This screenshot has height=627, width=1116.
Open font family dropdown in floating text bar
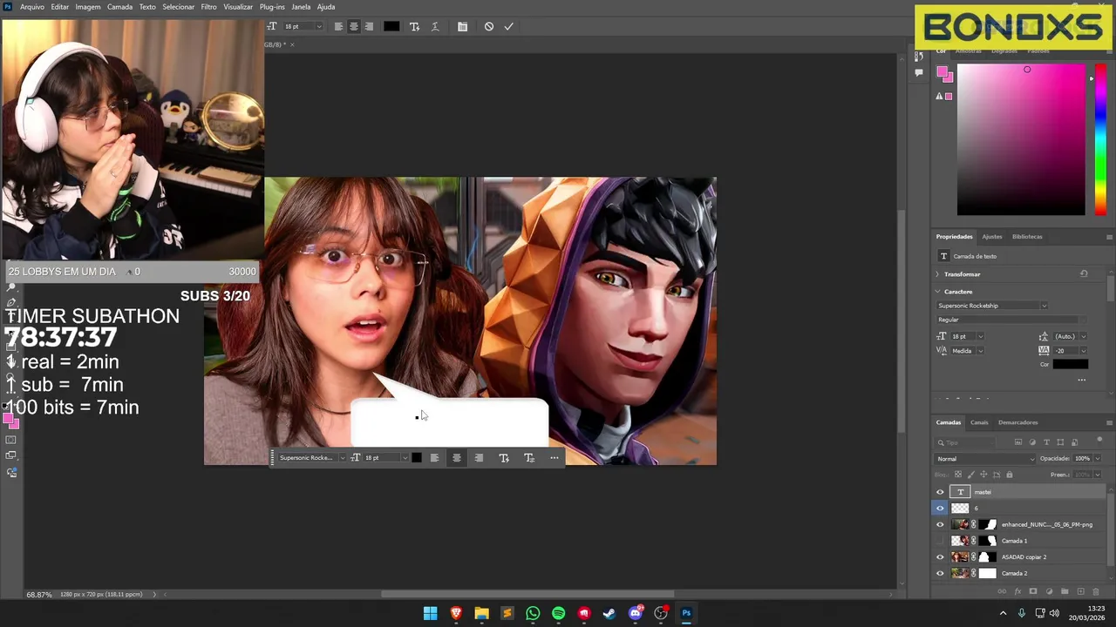pyautogui.click(x=342, y=458)
